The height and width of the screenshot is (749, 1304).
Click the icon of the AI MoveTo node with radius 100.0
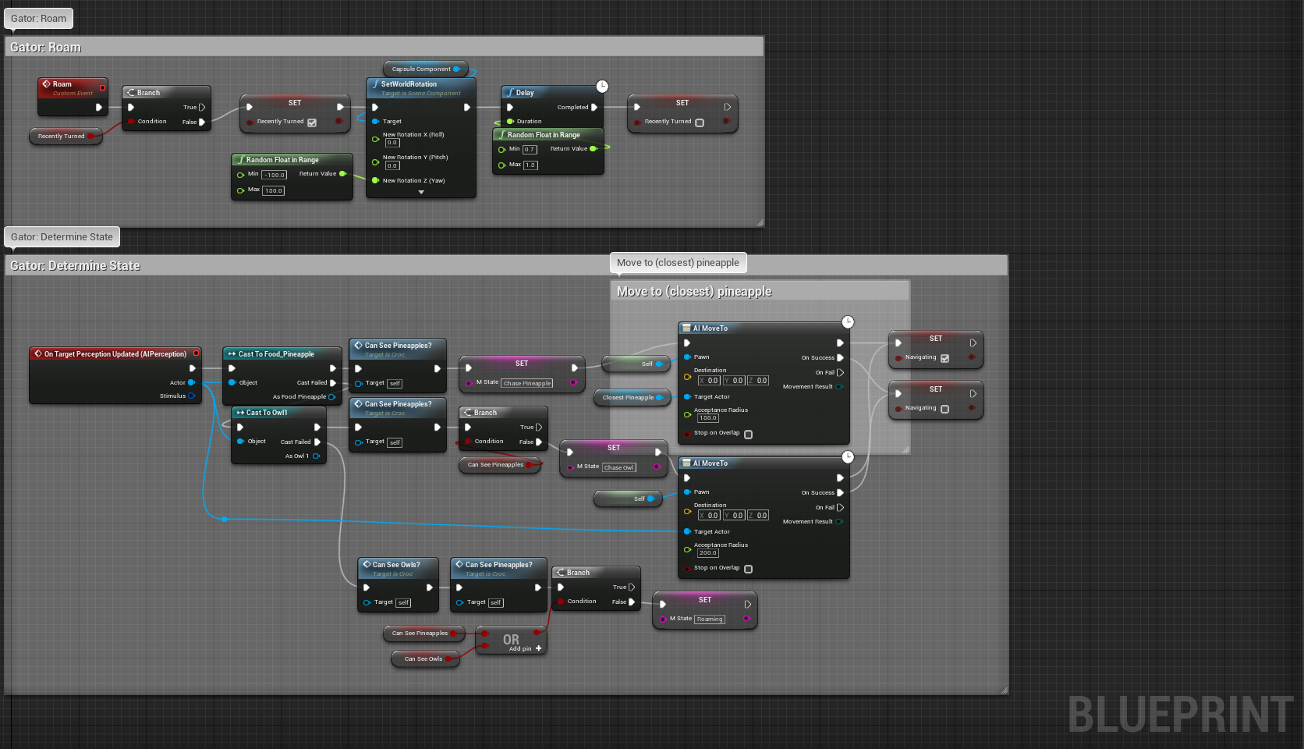(686, 328)
